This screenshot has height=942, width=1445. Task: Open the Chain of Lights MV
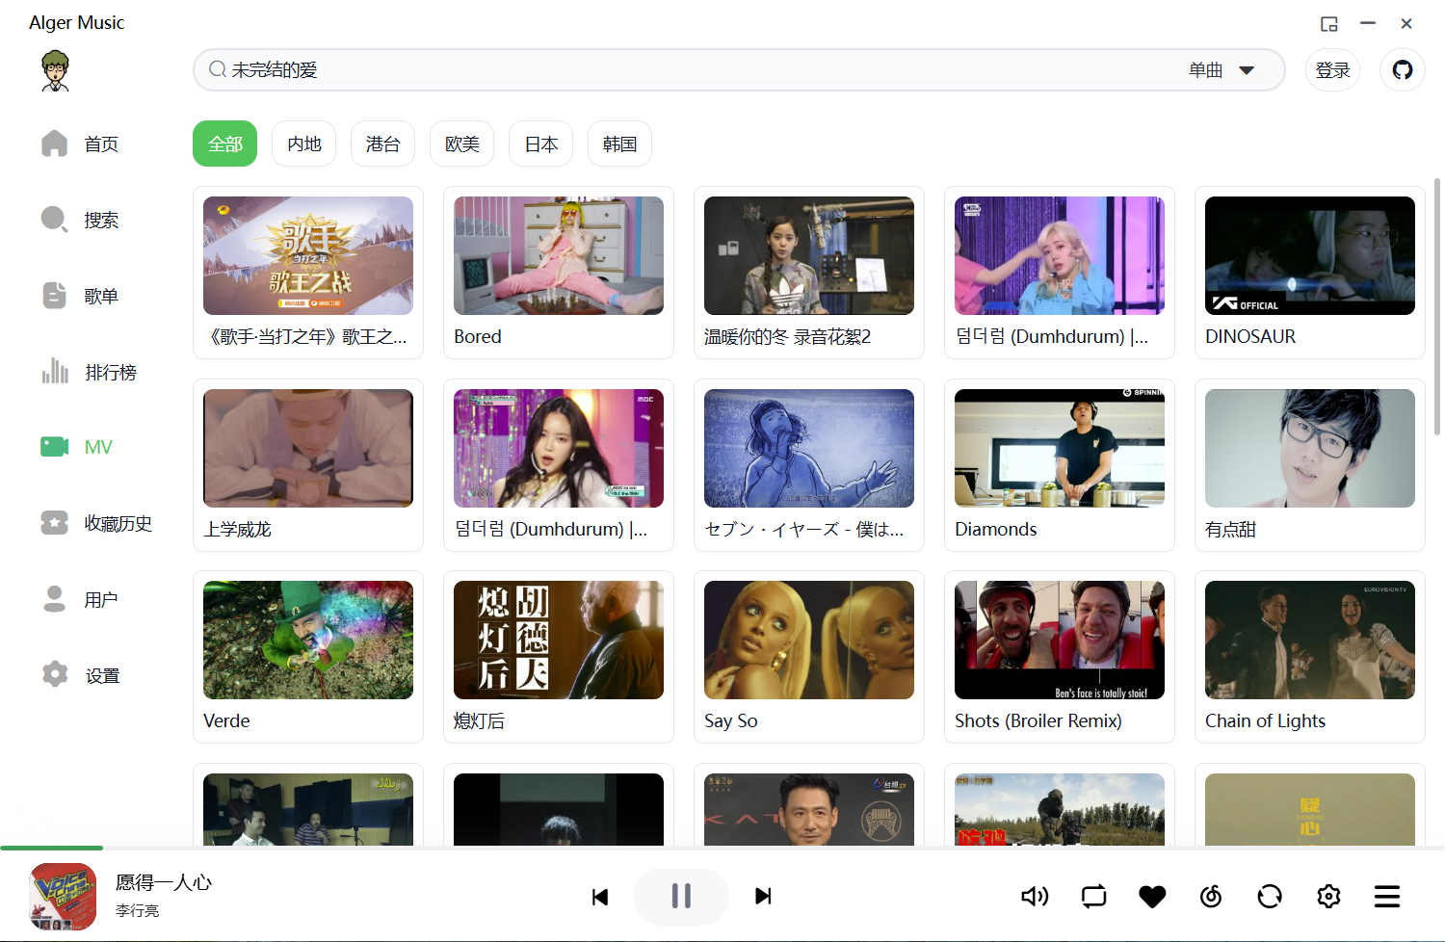(x=1310, y=657)
